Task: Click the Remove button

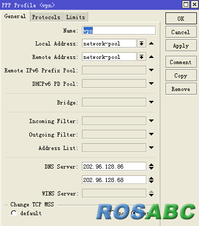Action: [x=181, y=89]
